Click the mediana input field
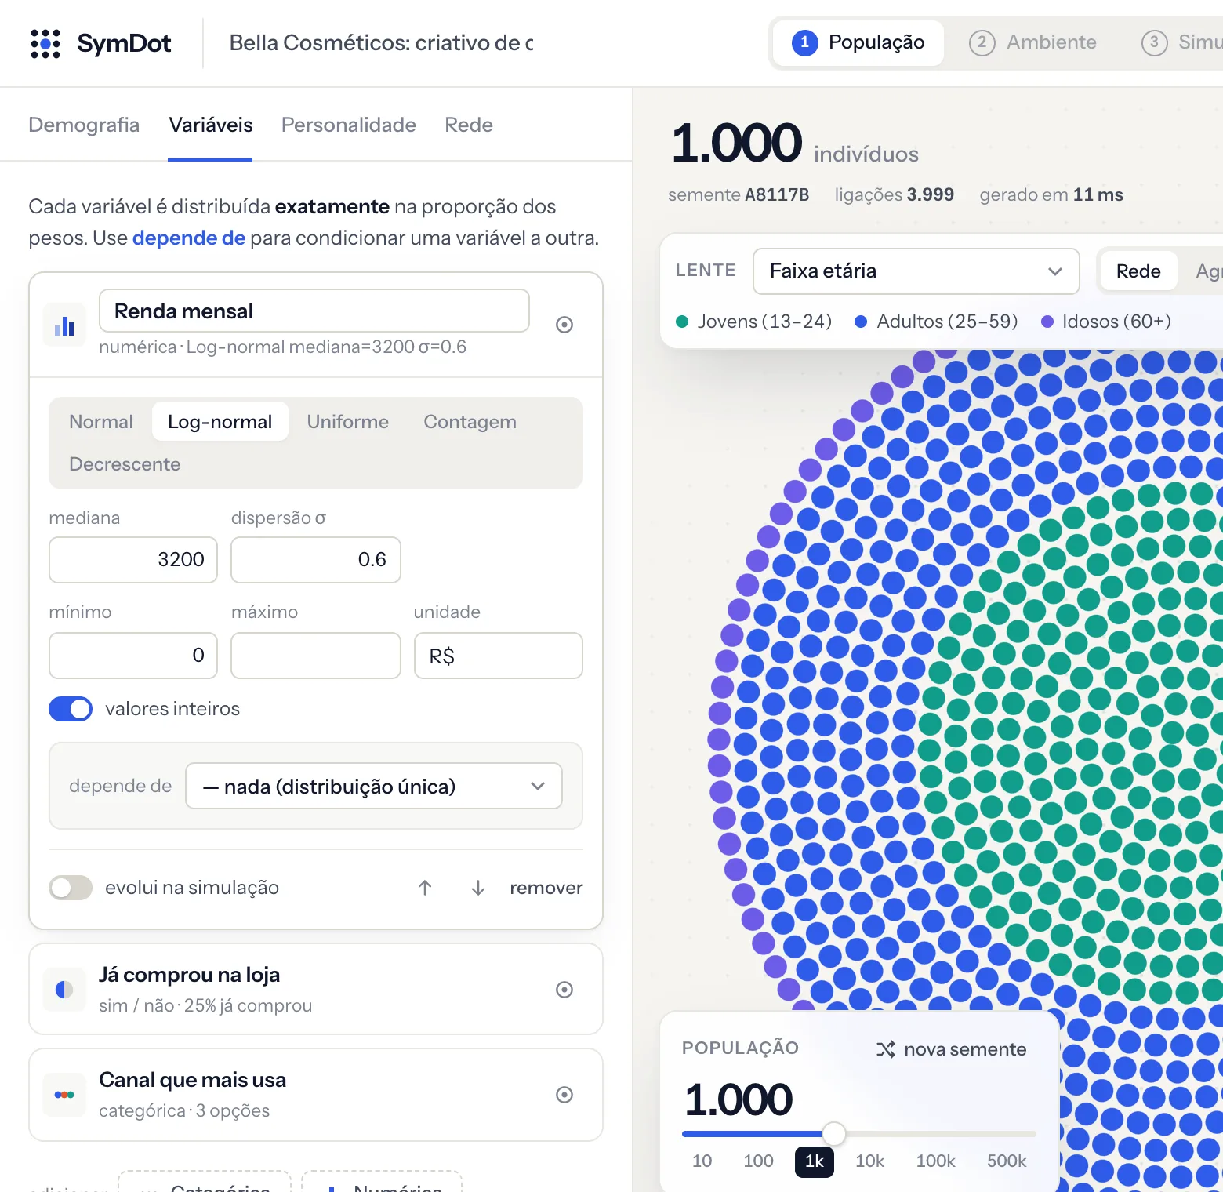 pyautogui.click(x=133, y=560)
